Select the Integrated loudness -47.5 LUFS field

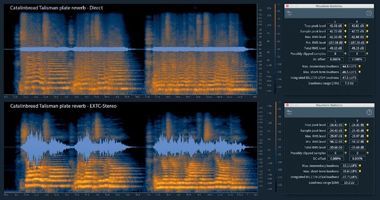pos(349,78)
